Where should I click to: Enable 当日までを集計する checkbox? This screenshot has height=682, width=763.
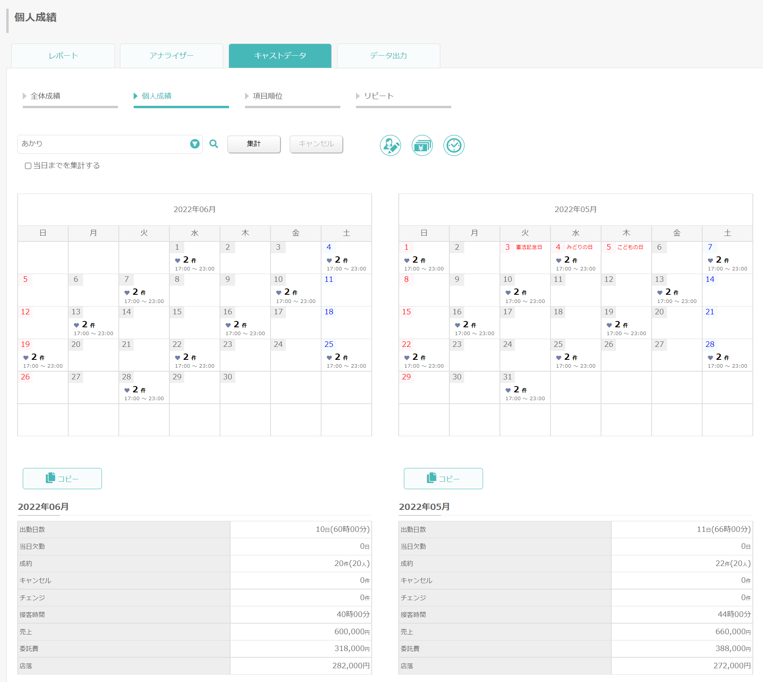pyautogui.click(x=28, y=166)
